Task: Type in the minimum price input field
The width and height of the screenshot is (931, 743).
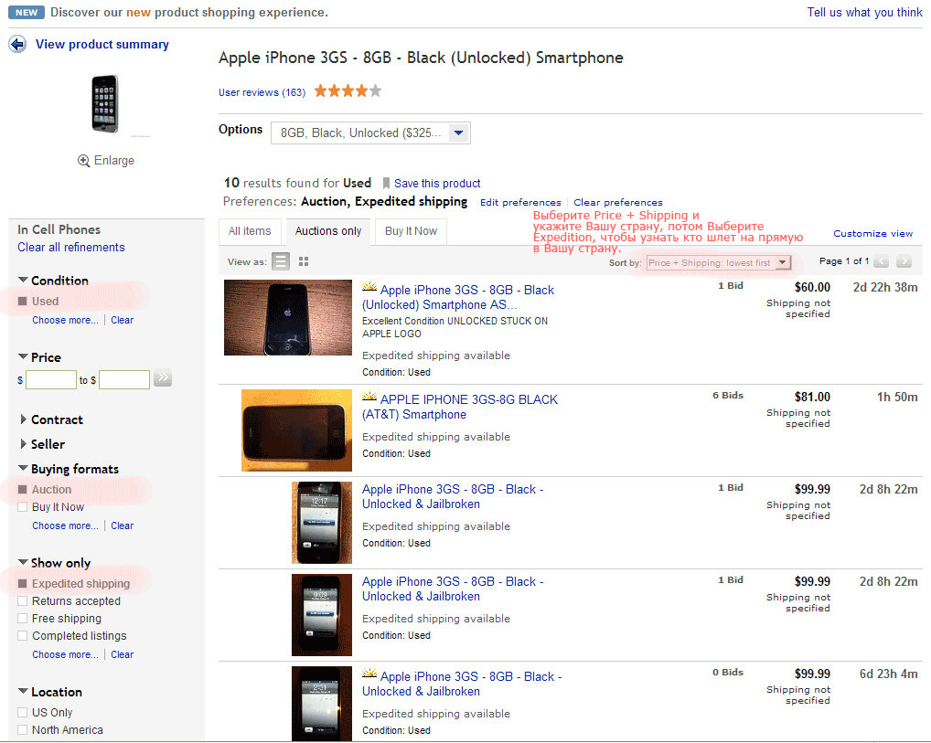Action: point(51,379)
